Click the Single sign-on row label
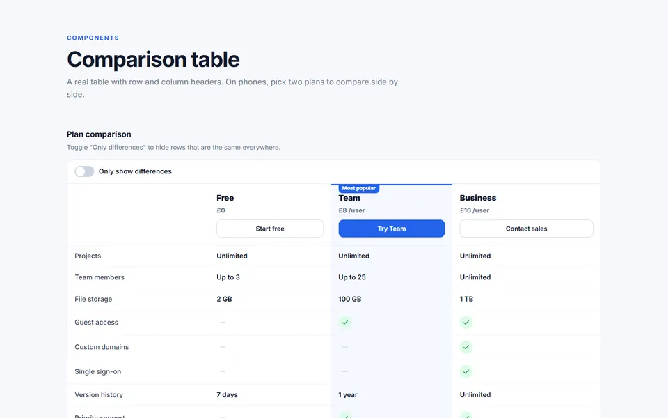Image resolution: width=668 pixels, height=418 pixels. tap(97, 372)
